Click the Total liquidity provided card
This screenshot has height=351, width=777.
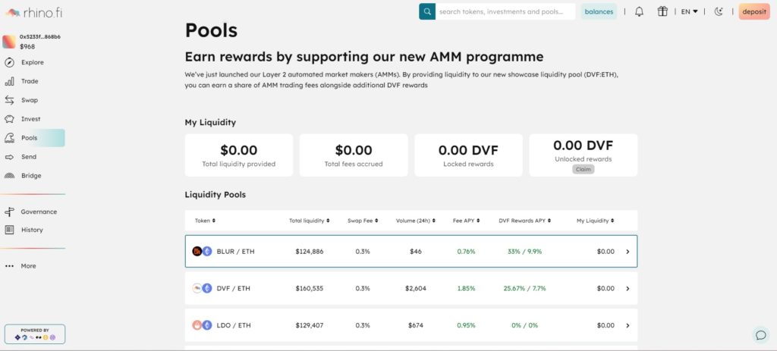[239, 155]
